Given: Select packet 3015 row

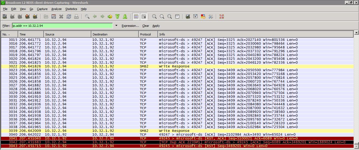Looking at the screenshot, I should click(177, 40).
